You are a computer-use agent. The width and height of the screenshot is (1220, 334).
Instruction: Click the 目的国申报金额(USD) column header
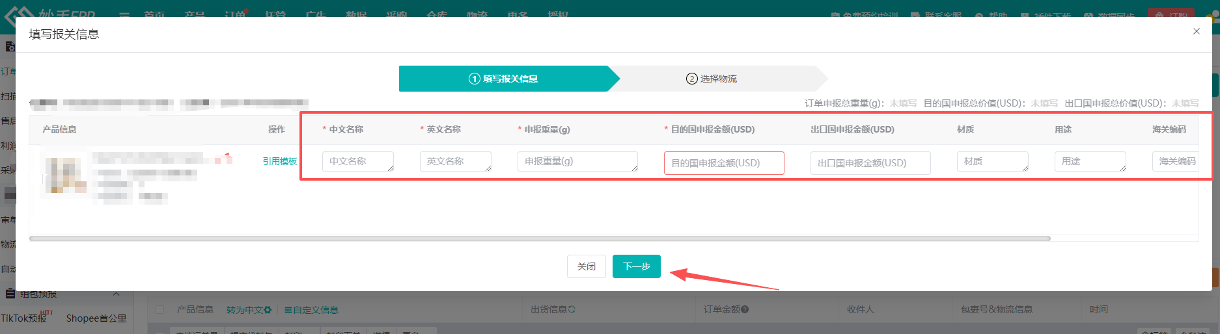click(x=713, y=129)
